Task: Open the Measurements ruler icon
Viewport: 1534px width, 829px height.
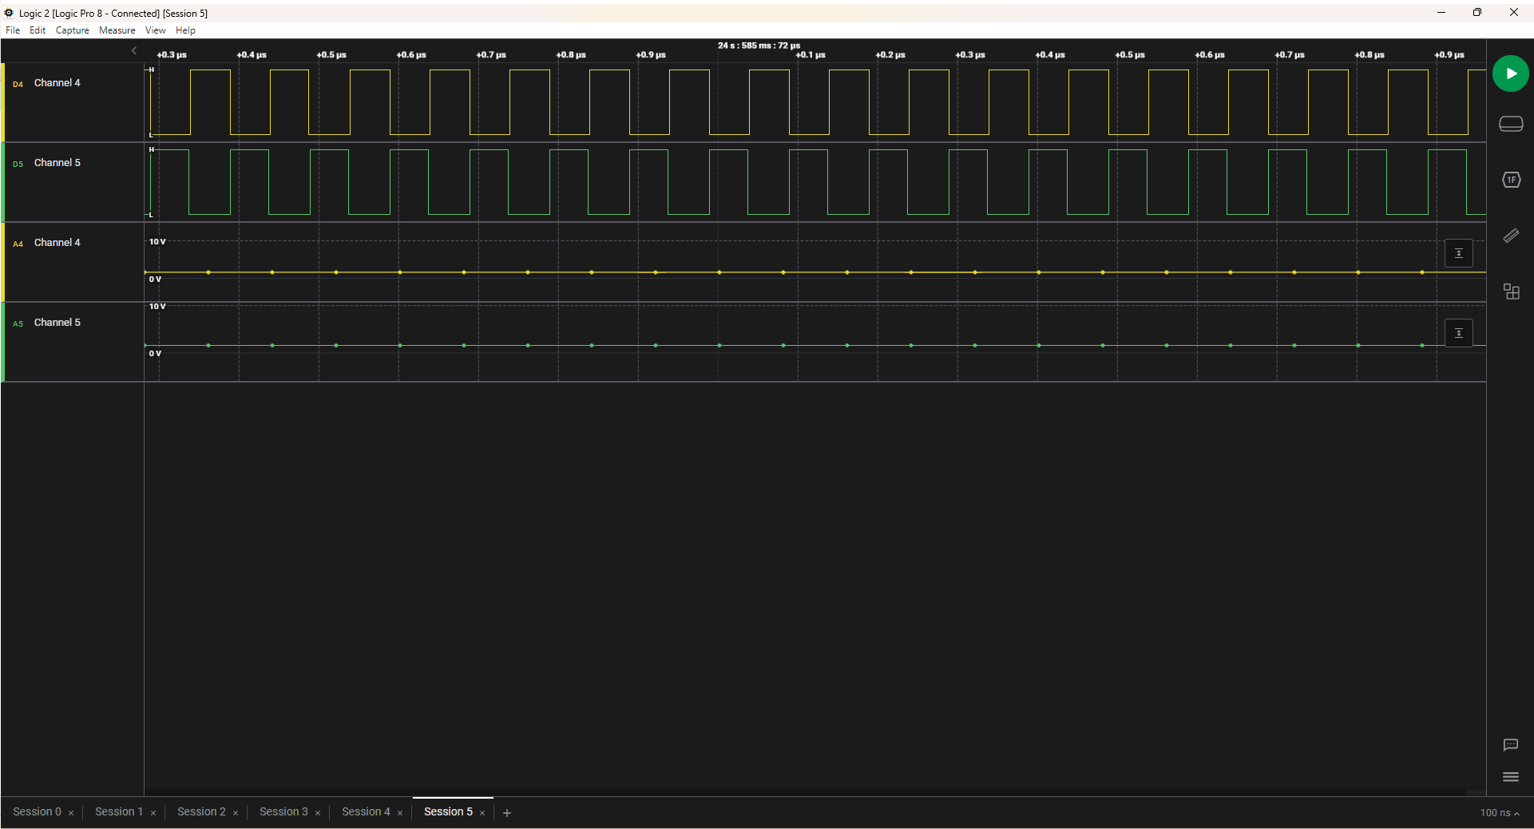Action: click(x=1511, y=236)
